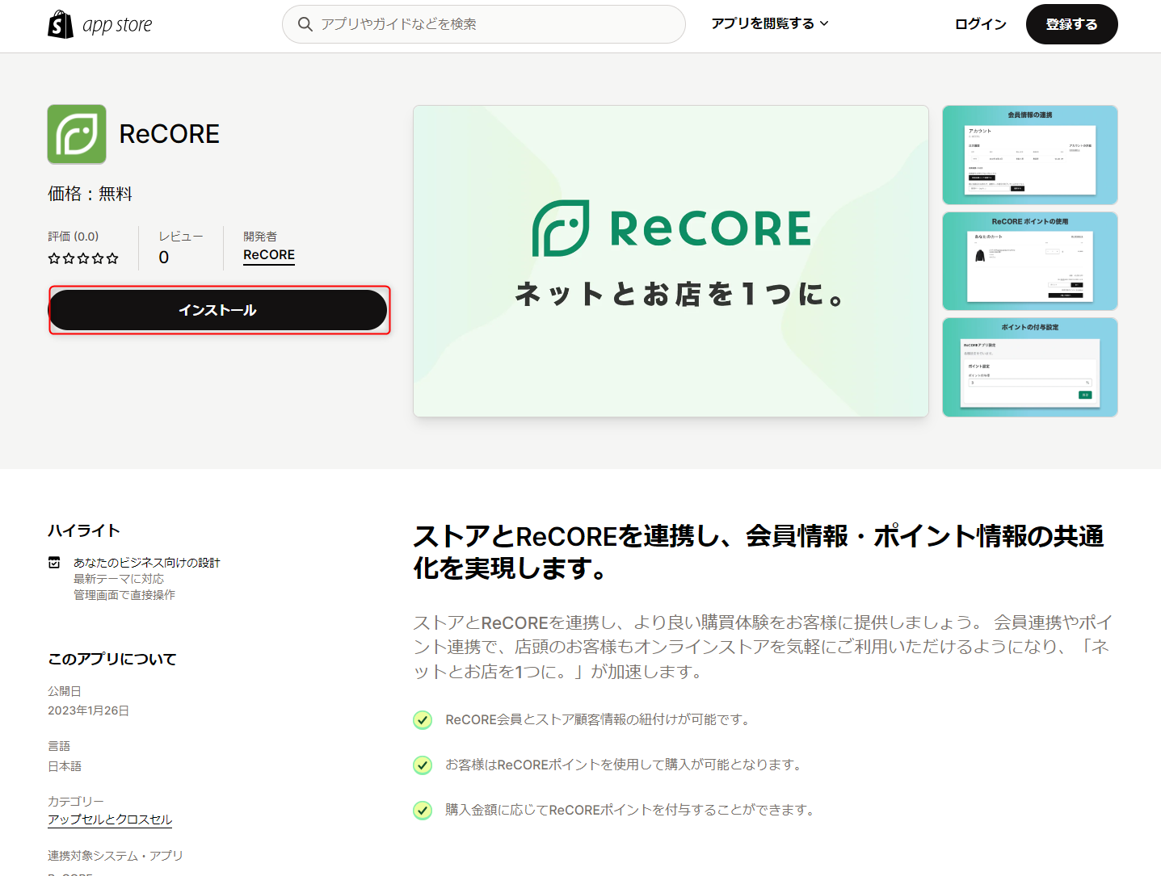Click checkmark icon beside ReCORE会員とストア顧客情報

[423, 719]
